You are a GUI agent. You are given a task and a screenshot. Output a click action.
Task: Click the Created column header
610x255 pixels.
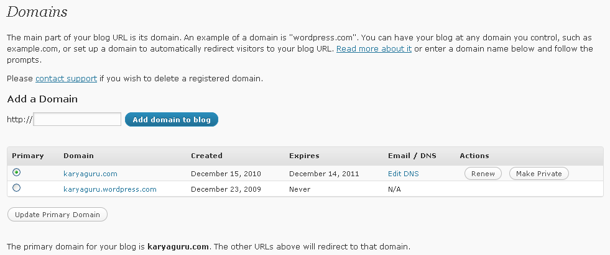pos(206,156)
